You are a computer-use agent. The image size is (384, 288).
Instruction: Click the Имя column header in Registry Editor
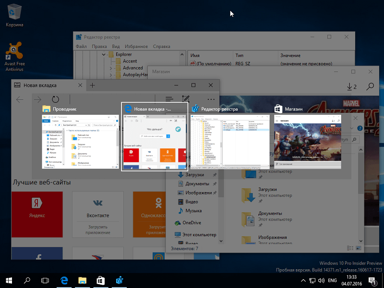click(x=210, y=56)
